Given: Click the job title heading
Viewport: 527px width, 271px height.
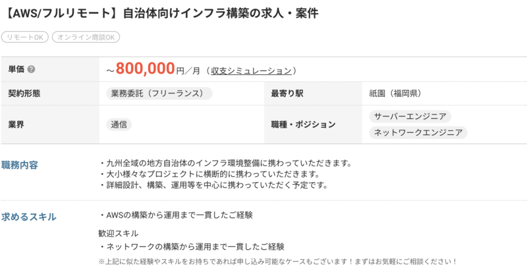Looking at the screenshot, I should (161, 13).
